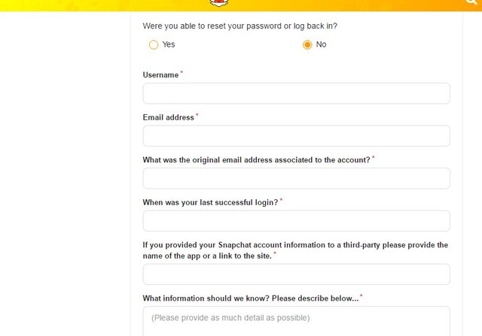The height and width of the screenshot is (336, 482).
Task: Select the No radio button
Action: pos(307,45)
